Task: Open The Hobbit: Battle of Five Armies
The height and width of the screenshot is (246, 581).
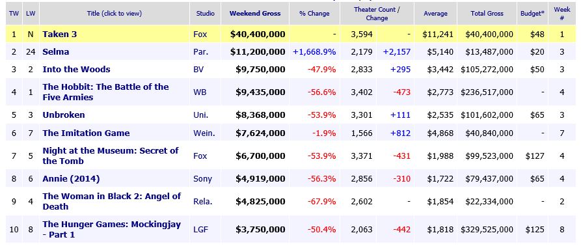Action: [105, 92]
